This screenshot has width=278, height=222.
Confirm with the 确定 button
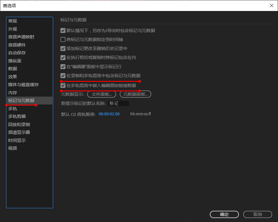[224, 214]
